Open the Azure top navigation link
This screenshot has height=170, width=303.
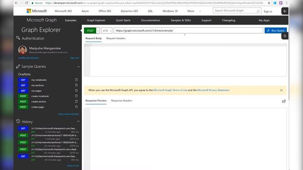coord(85,11)
